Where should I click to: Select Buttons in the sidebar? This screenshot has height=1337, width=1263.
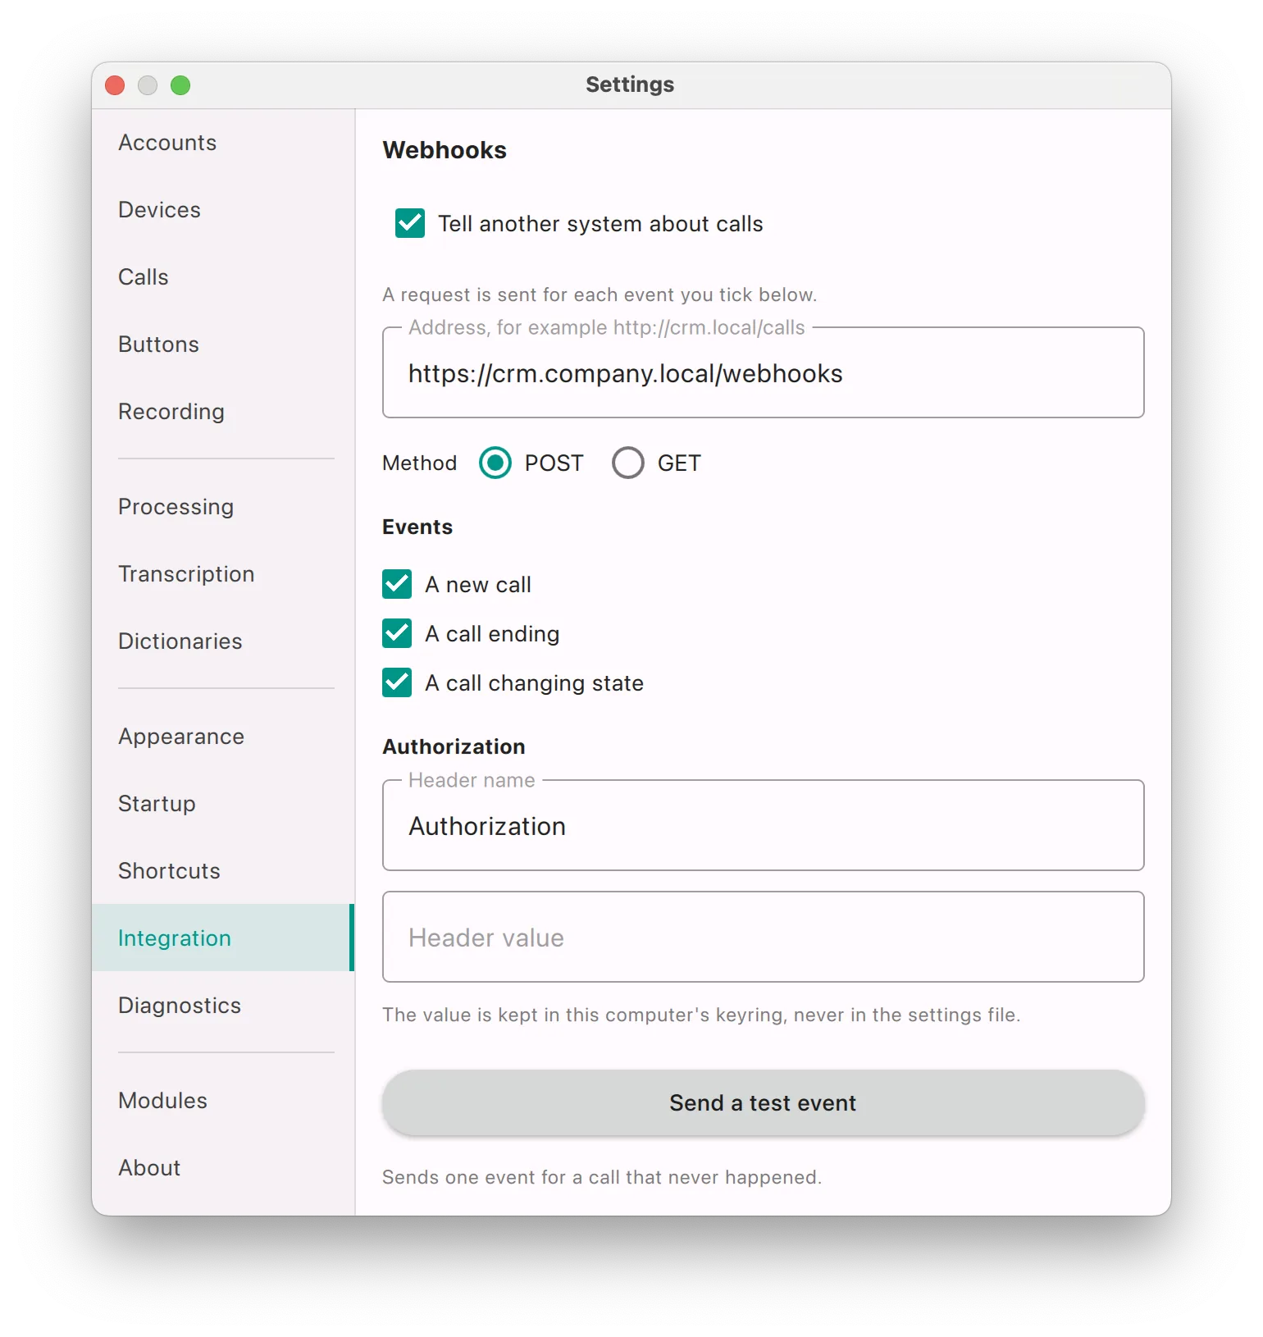(x=222, y=345)
